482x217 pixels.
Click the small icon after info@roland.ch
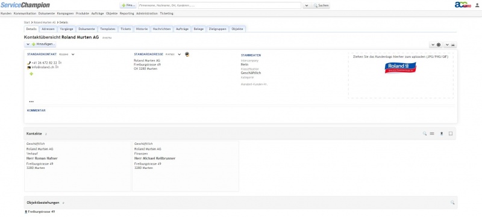[57, 67]
